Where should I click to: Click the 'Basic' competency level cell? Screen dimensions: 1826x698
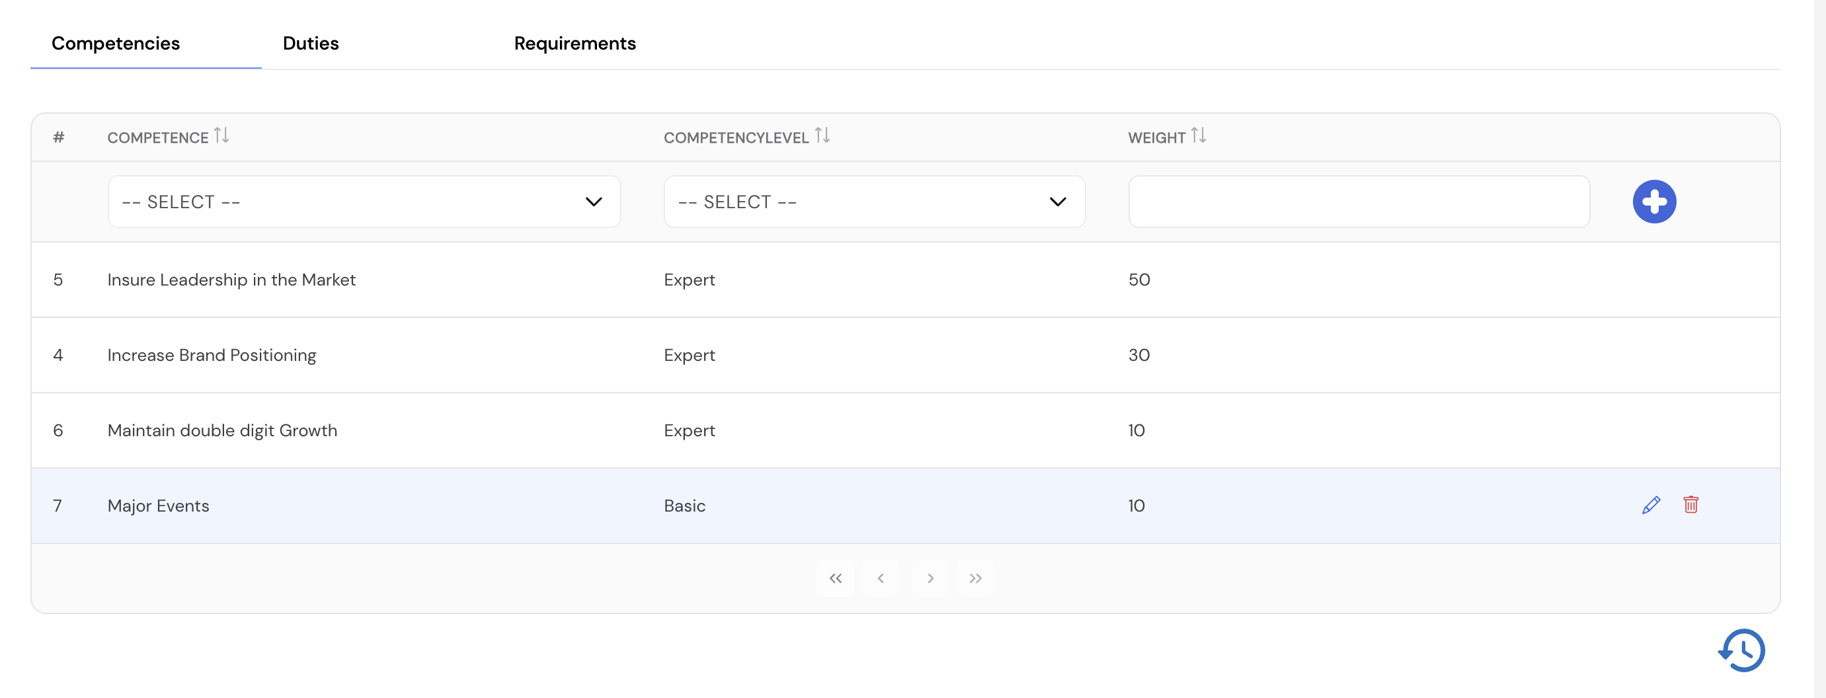click(685, 506)
